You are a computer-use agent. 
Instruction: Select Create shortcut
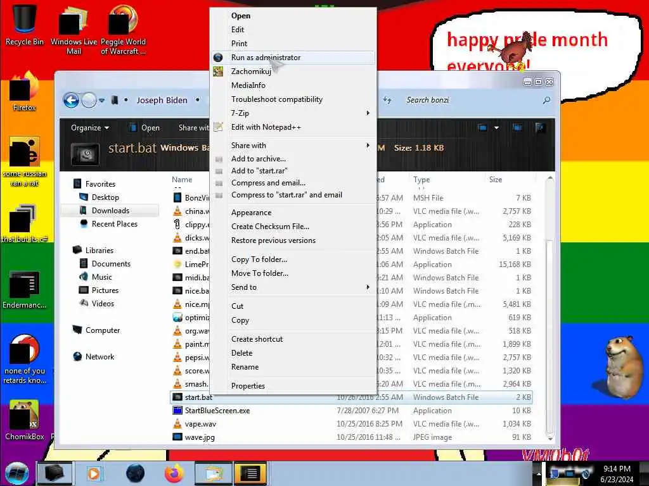(x=257, y=339)
